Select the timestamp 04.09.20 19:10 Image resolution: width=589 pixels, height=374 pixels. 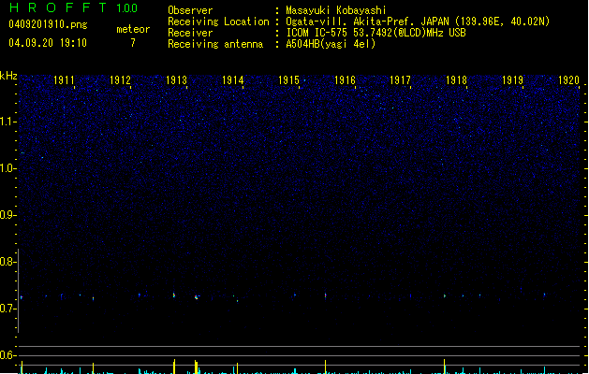click(x=48, y=43)
